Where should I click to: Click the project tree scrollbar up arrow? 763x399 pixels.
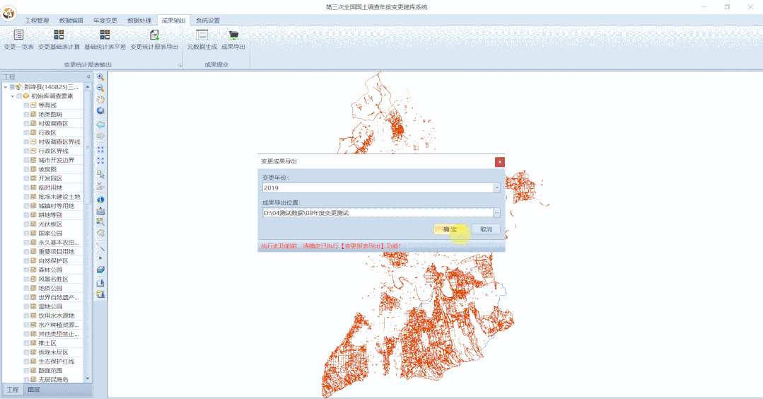88,87
